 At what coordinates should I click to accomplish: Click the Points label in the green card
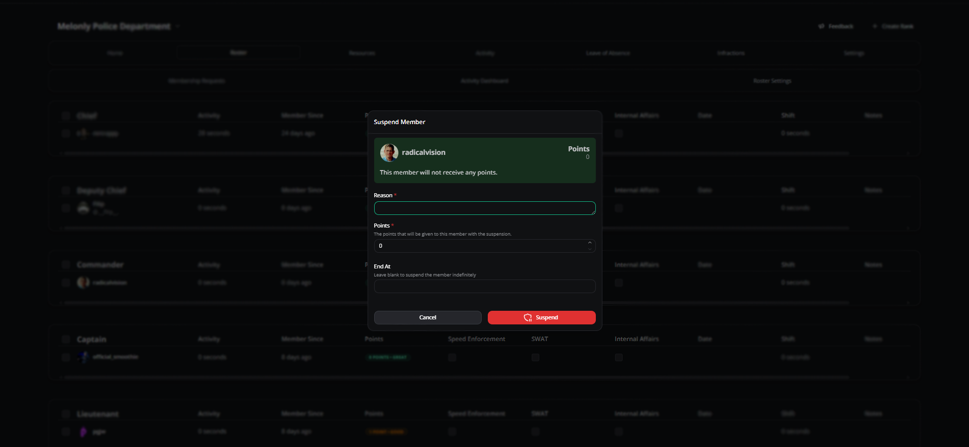pos(579,149)
